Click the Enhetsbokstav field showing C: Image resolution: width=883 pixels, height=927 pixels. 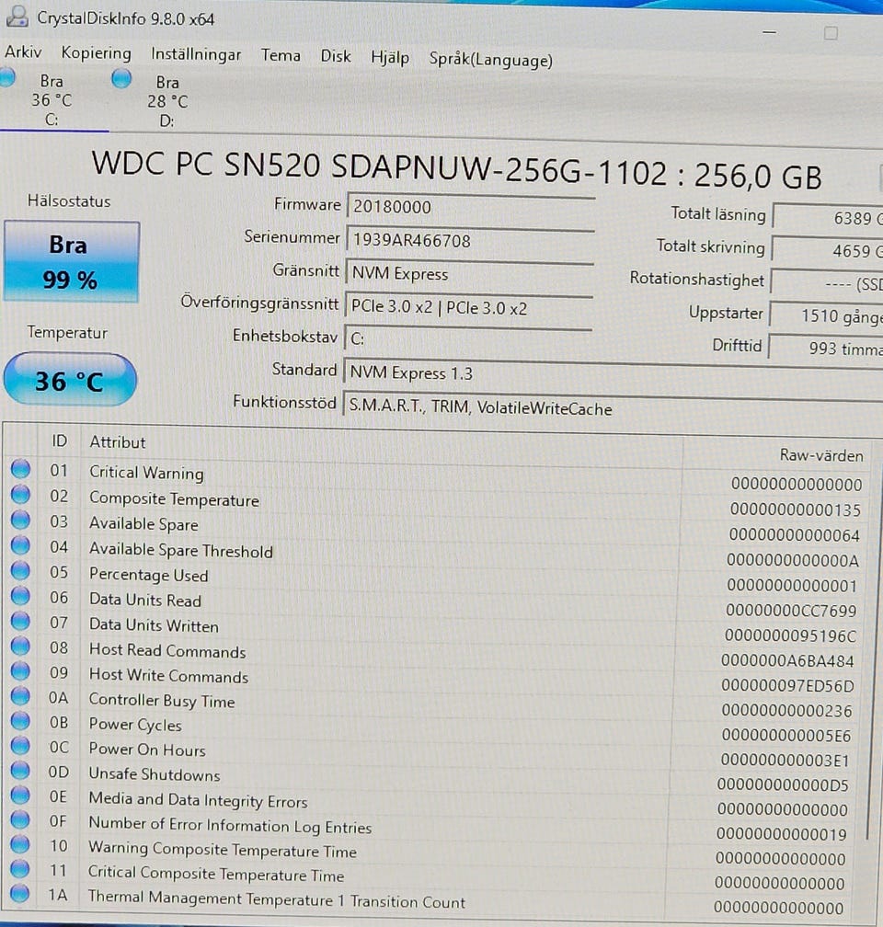pos(468,338)
